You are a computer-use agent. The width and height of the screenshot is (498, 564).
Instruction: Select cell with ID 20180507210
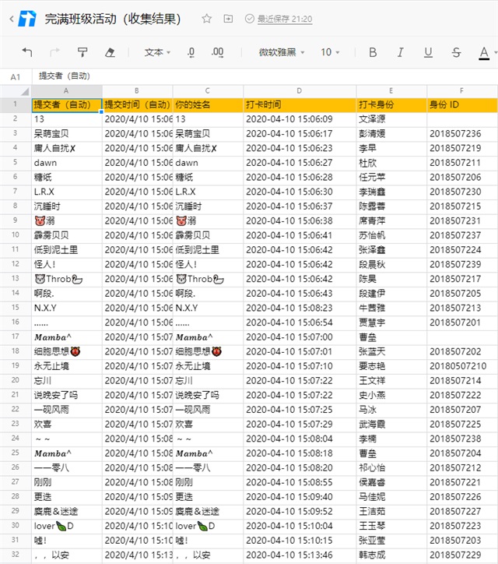[x=462, y=366]
